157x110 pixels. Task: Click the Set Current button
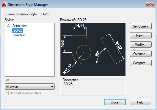141,26
